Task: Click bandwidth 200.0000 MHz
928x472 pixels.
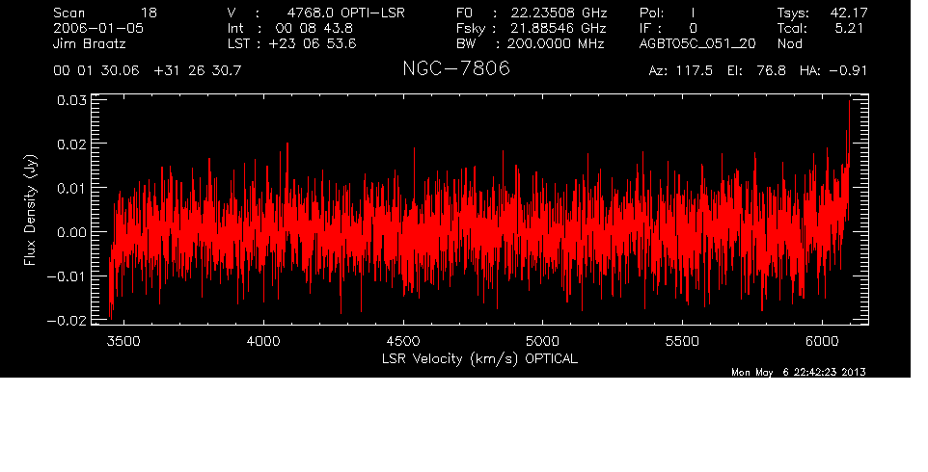Action: [556, 43]
